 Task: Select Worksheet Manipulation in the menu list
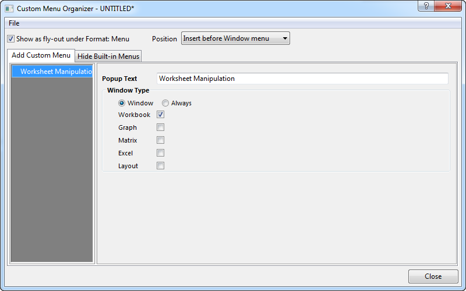55,72
